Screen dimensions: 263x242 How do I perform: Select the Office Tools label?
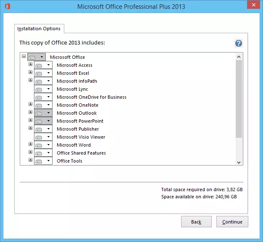pyautogui.click(x=69, y=161)
